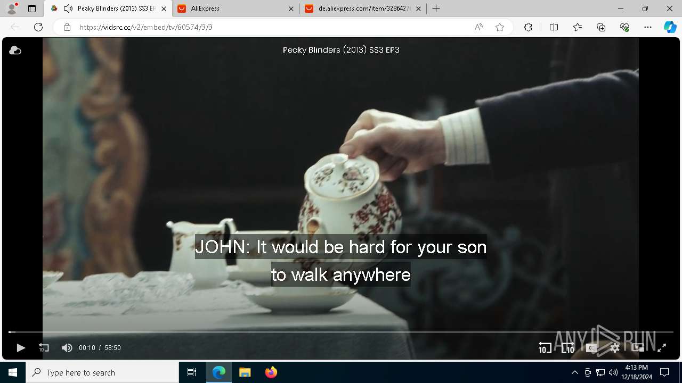
Task: Close the AliExpress tab
Action: pyautogui.click(x=291, y=9)
